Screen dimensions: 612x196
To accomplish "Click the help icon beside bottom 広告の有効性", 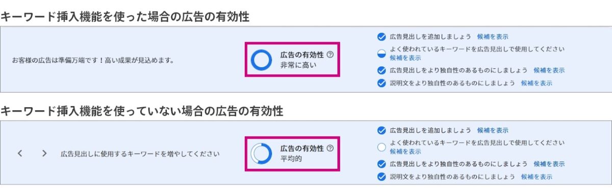I will [x=329, y=148].
